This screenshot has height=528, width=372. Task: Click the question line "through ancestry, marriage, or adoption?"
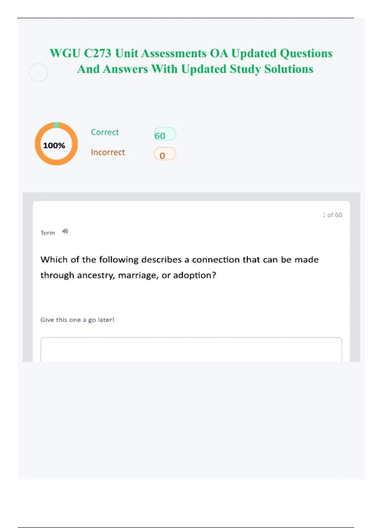point(128,275)
